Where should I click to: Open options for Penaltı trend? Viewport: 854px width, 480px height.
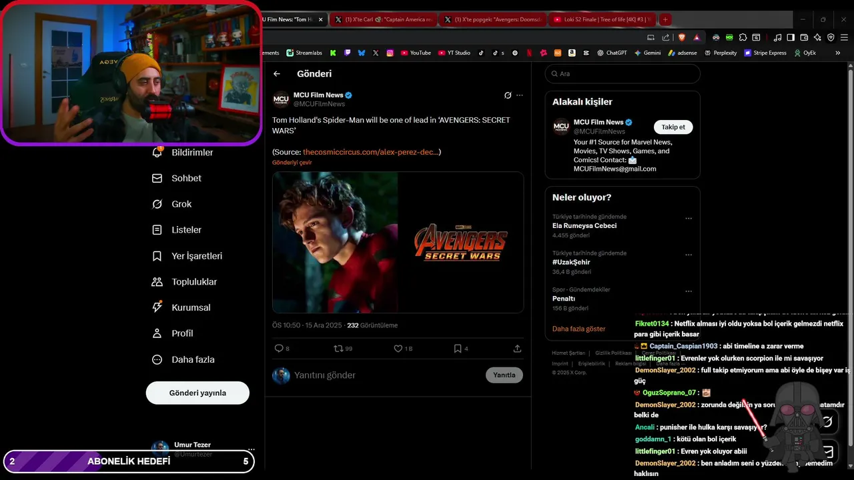tap(689, 291)
